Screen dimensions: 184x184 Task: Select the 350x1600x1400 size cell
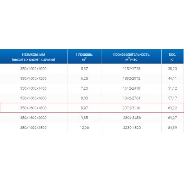pos(33,88)
